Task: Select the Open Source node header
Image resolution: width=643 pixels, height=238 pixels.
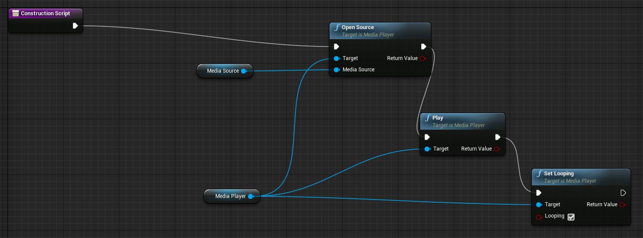Action: (x=381, y=31)
